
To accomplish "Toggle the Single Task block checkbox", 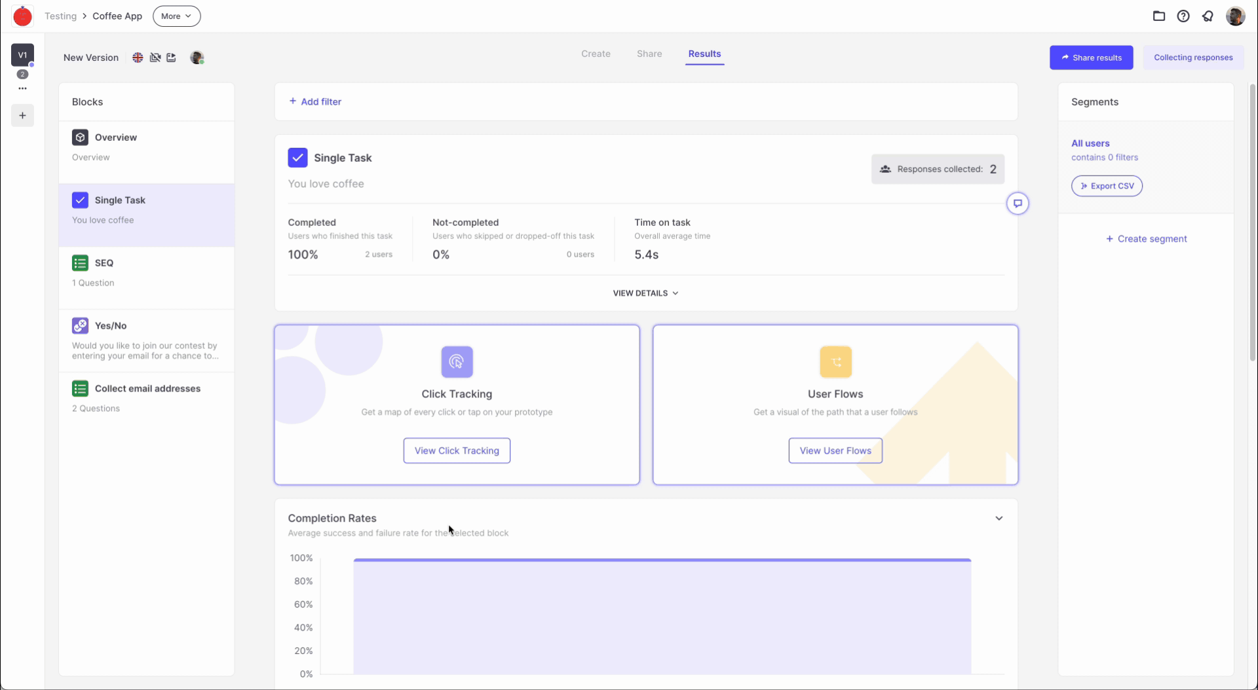I will 80,200.
